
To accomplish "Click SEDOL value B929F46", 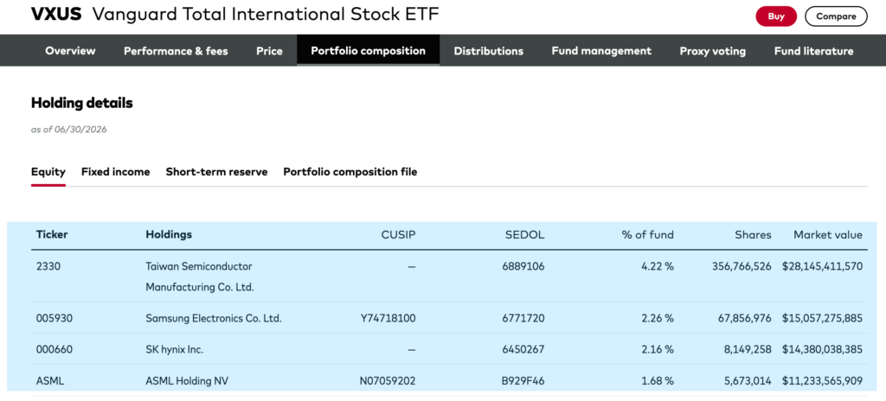I will tap(523, 381).
